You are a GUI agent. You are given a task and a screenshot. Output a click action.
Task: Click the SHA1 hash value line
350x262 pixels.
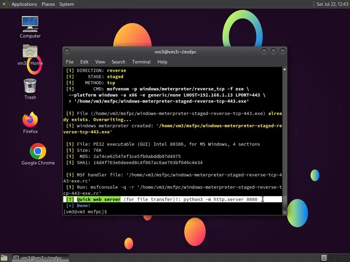(x=134, y=163)
